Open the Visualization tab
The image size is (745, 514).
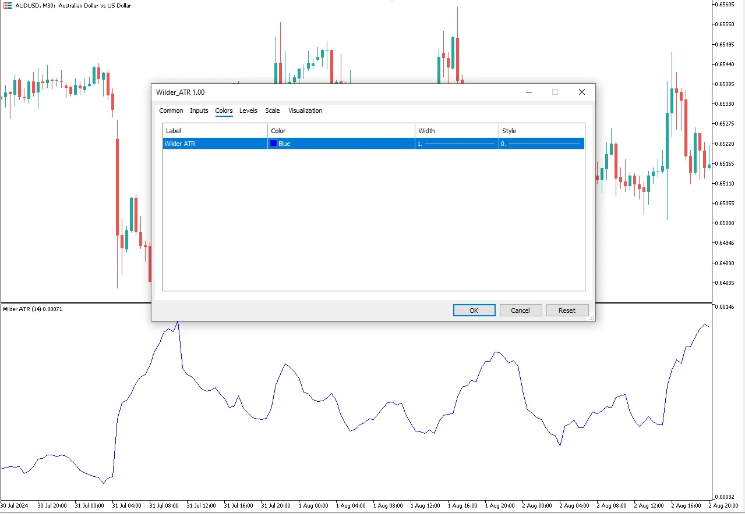pyautogui.click(x=305, y=110)
